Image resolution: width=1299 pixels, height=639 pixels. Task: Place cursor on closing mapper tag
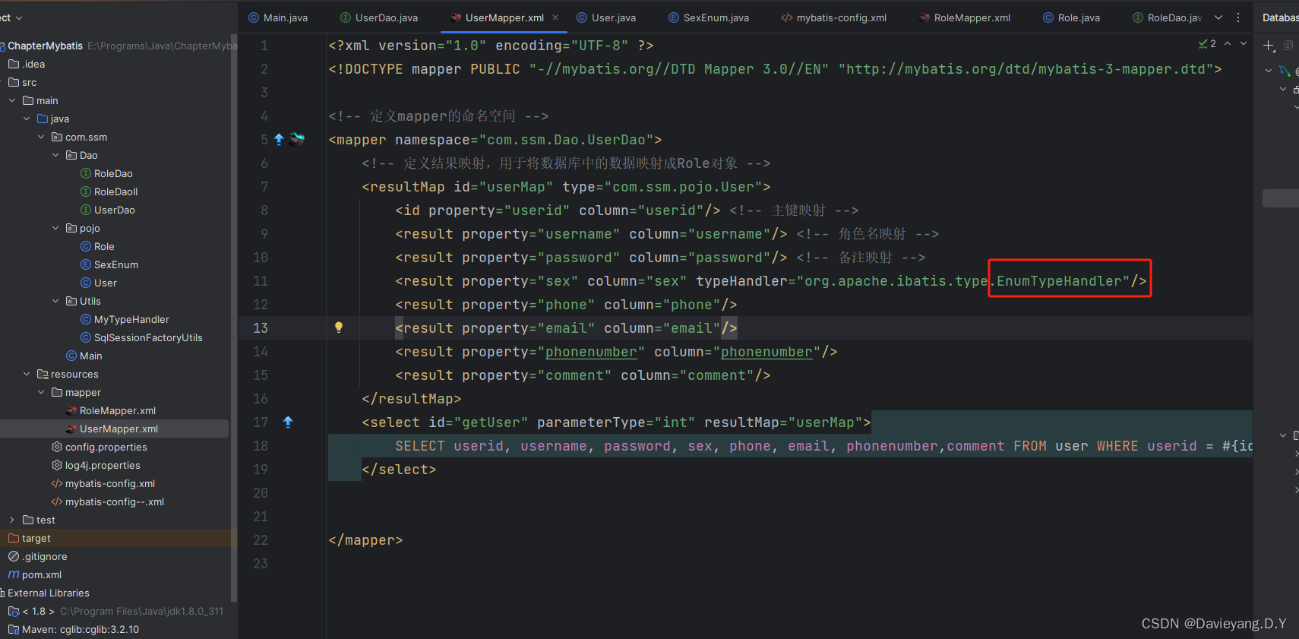(365, 540)
